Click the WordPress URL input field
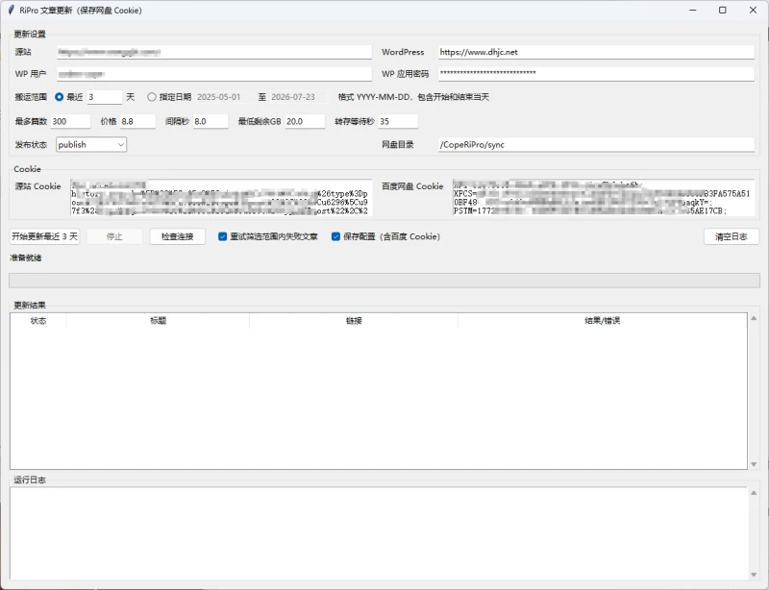Screen dimensions: 769x590 pos(596,52)
